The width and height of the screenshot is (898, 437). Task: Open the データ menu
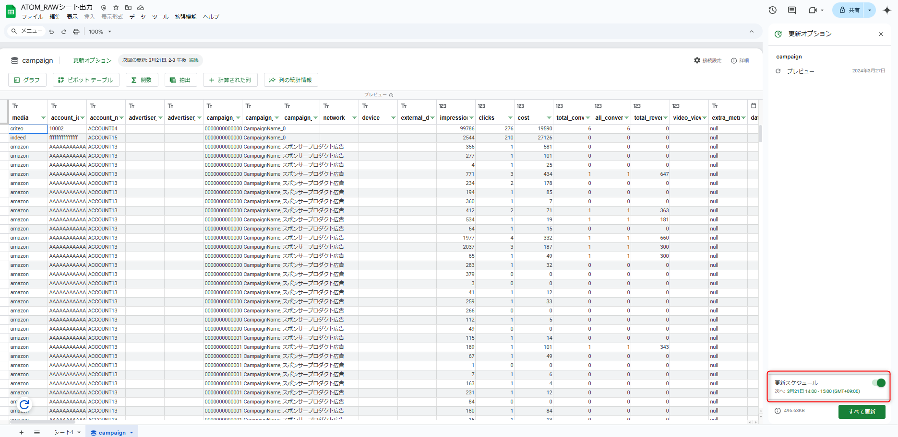pyautogui.click(x=137, y=17)
